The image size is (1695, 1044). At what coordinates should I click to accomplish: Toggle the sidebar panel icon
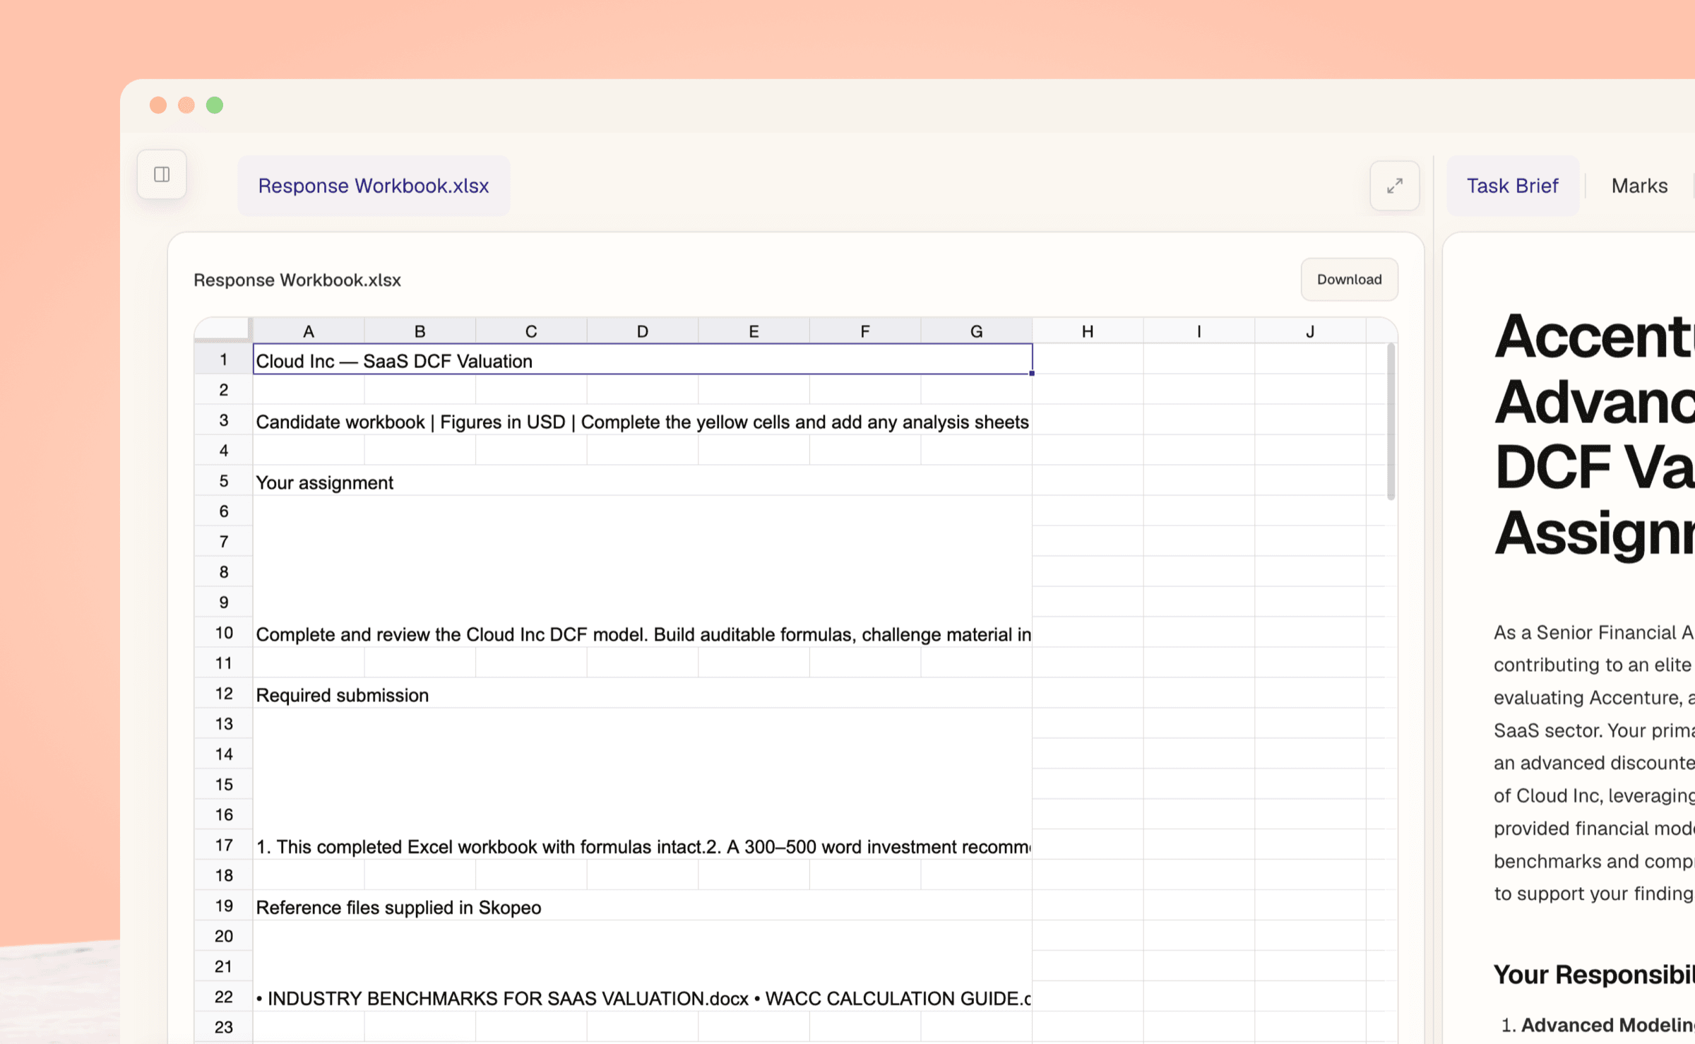click(162, 174)
